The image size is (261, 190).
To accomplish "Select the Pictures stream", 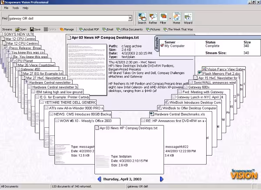I will pos(153,29).
